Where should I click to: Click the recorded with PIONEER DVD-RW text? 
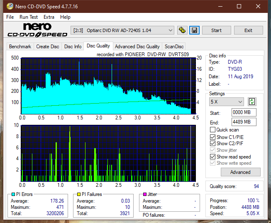point(143,55)
